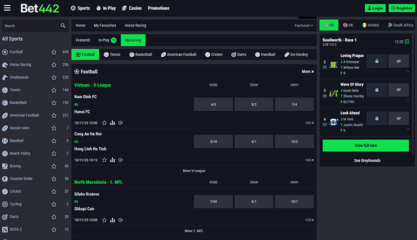Star the Cong An Ha Noi match
417x240 pixels.
pos(105,160)
